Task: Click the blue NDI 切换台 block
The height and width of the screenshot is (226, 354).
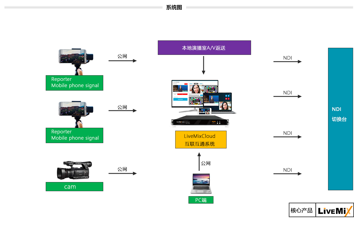Action: (340, 119)
